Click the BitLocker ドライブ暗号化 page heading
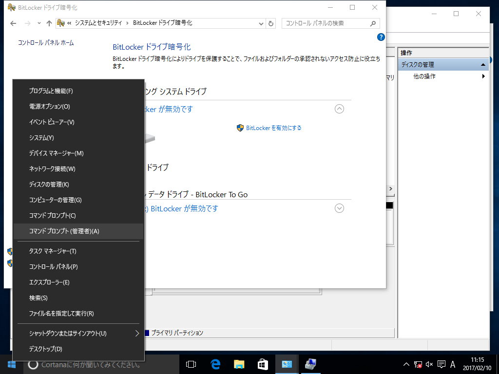Image resolution: width=499 pixels, height=374 pixels. tap(152, 47)
